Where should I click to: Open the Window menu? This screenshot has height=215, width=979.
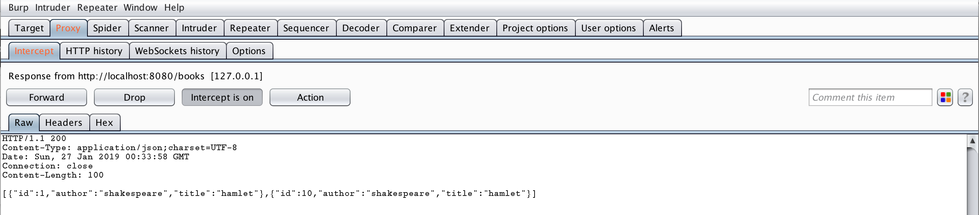tap(140, 8)
